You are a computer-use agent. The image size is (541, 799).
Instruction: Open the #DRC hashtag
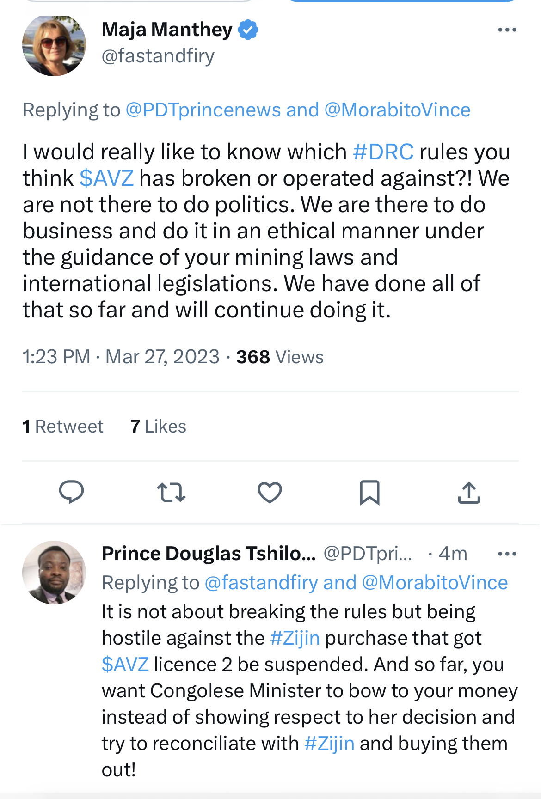click(383, 152)
